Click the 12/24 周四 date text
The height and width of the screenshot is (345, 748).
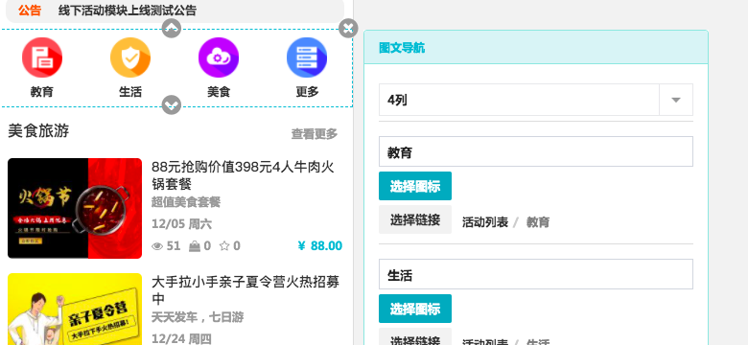182,339
